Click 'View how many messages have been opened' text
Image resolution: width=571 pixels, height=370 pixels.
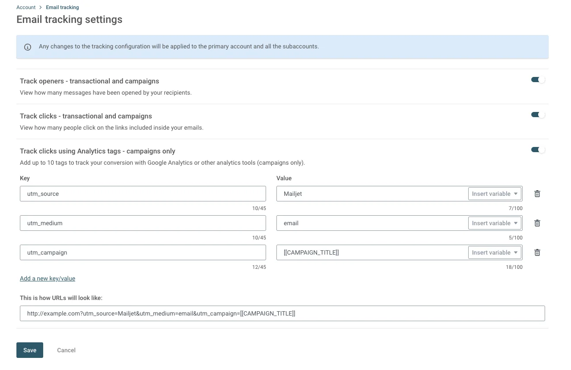106,92
